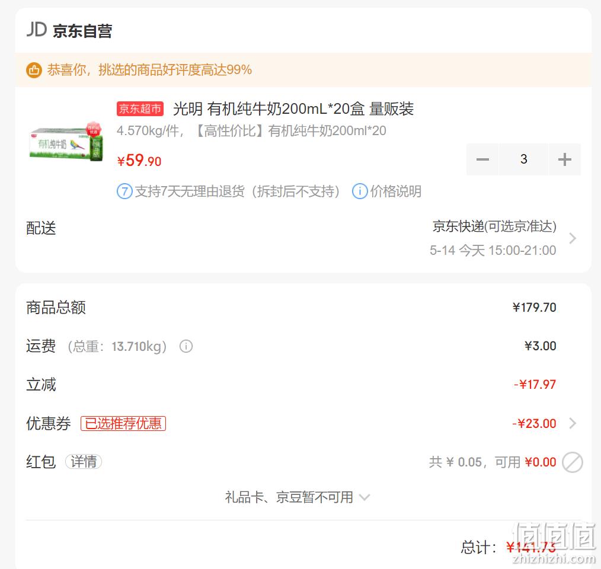Image resolution: width=601 pixels, height=569 pixels.
Task: Click the 商品总额 amount ¥179.70
Action: click(x=534, y=308)
